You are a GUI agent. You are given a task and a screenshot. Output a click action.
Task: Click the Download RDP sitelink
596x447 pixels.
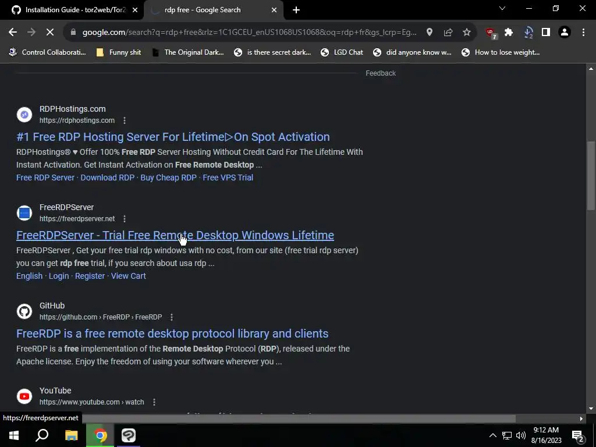(108, 178)
